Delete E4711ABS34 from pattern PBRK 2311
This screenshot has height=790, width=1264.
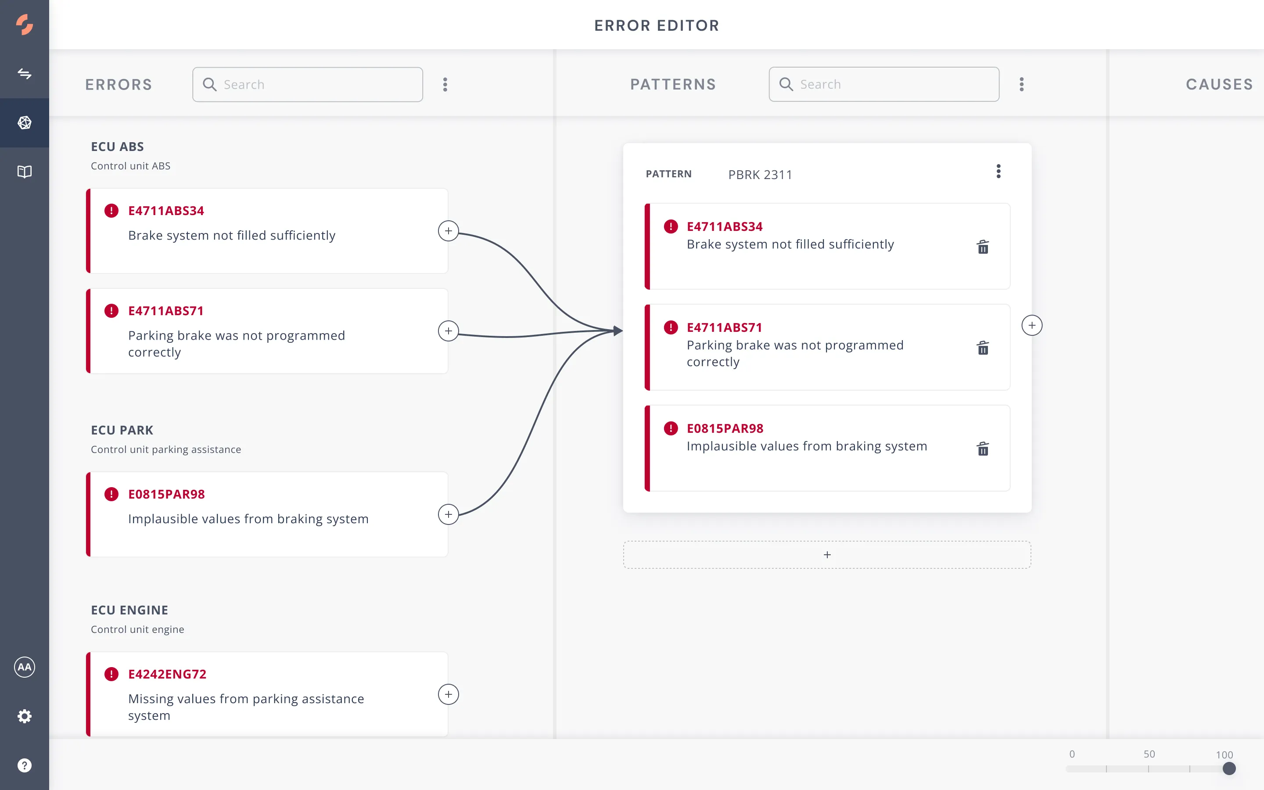pyautogui.click(x=983, y=247)
